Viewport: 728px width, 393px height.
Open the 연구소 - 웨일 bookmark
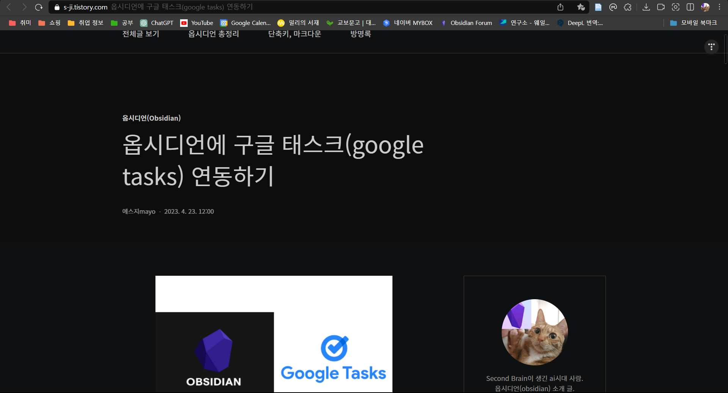point(525,23)
